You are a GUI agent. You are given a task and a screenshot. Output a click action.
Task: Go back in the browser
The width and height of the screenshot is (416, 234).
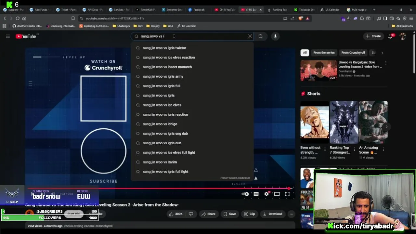click(5, 19)
